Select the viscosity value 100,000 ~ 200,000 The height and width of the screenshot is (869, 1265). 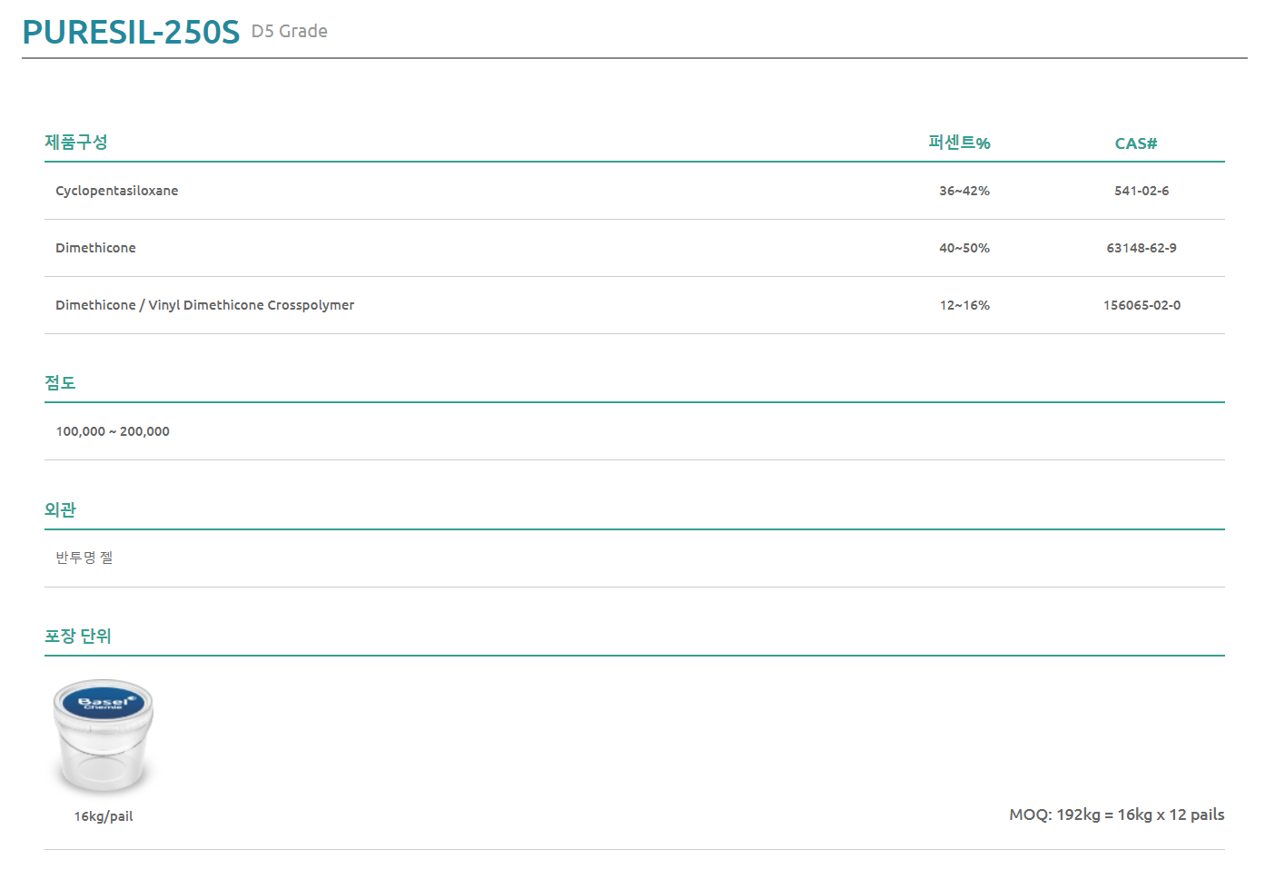113,431
